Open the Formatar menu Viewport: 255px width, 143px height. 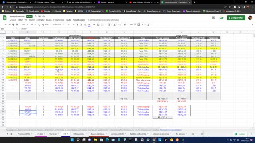coord(40,20)
